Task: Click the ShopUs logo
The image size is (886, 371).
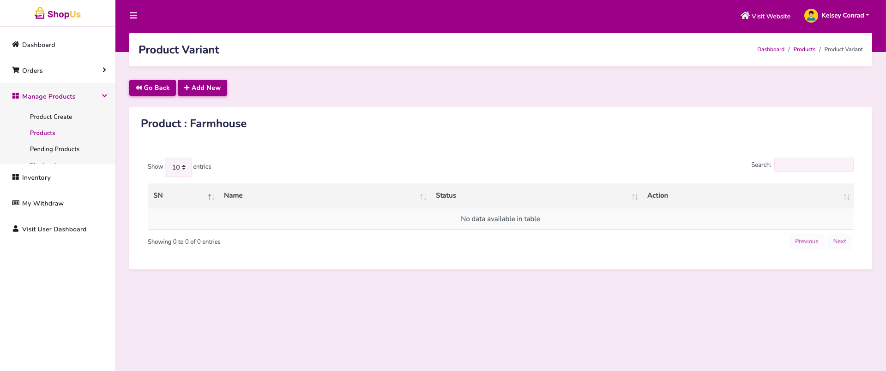Action: pos(58,14)
